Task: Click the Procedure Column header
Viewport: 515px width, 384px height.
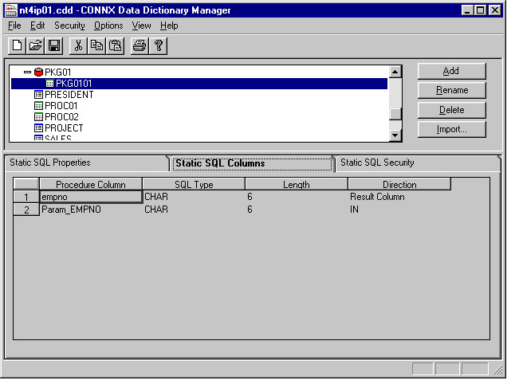Action: coord(91,185)
